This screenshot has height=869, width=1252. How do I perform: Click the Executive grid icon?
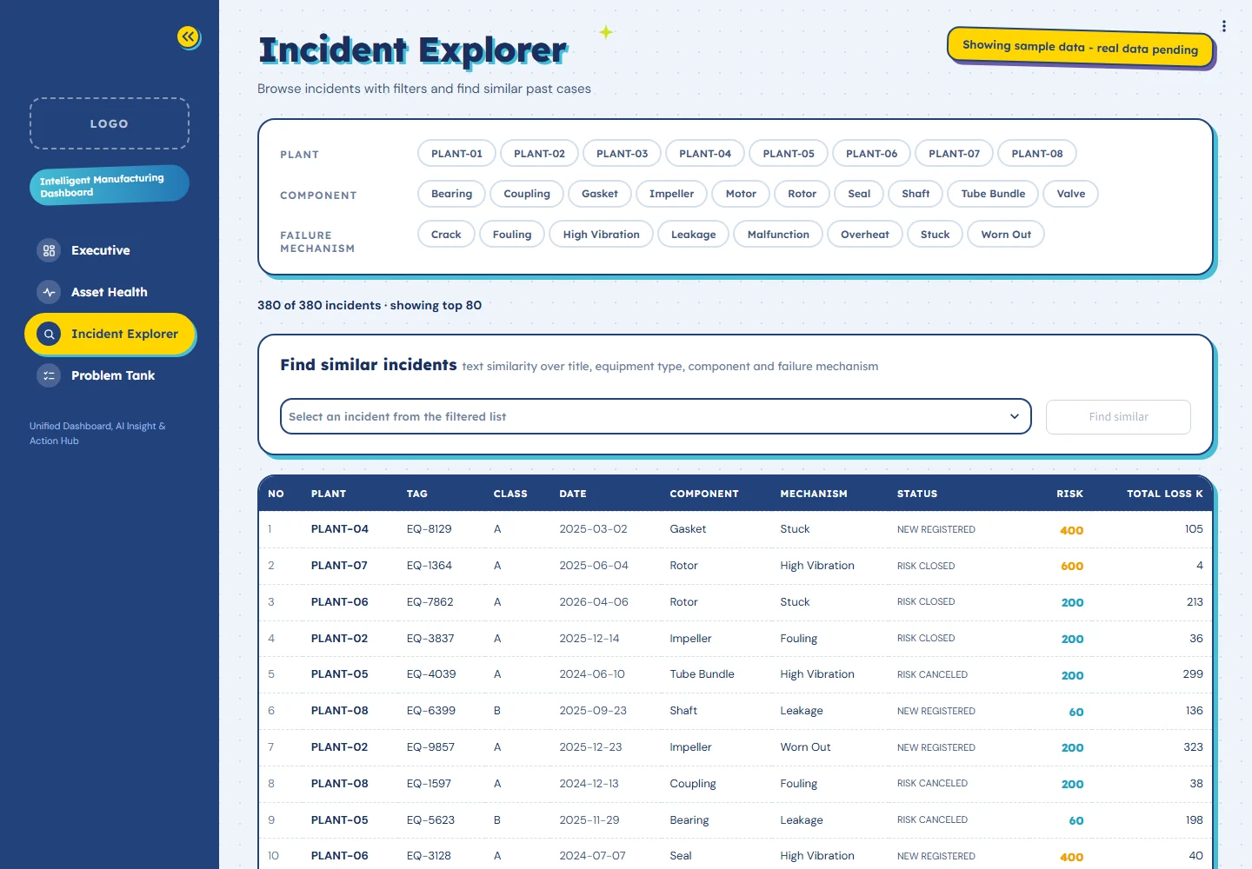point(49,250)
